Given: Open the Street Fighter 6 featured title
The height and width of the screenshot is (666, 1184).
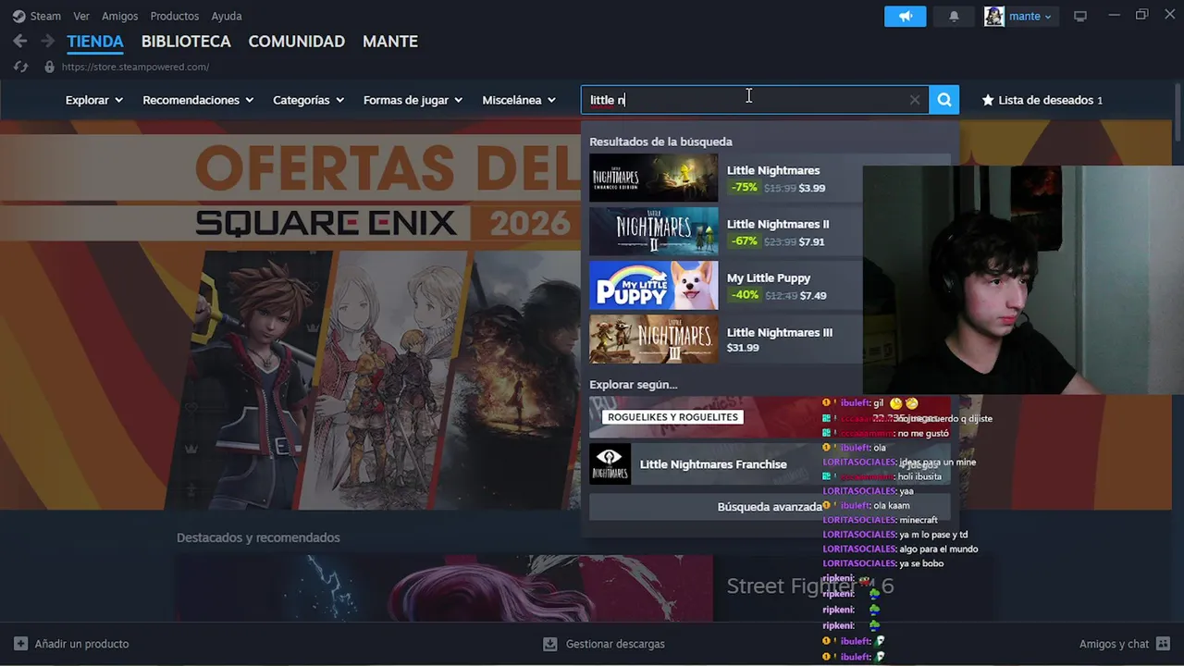Looking at the screenshot, I should pyautogui.click(x=810, y=586).
